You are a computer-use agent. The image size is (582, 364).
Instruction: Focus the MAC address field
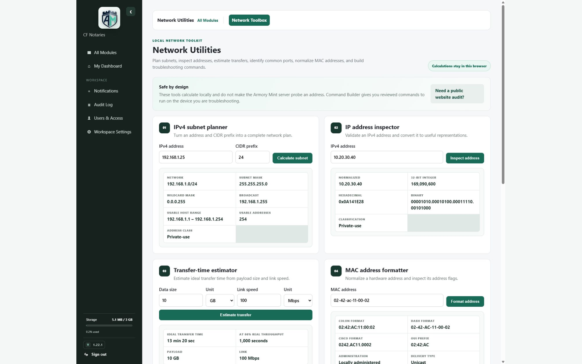click(387, 300)
